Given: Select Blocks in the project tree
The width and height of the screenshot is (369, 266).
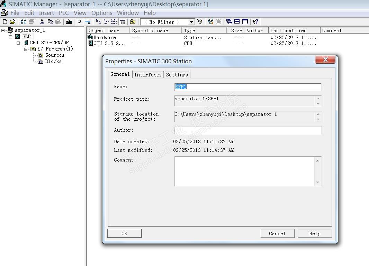Looking at the screenshot, I should 53,61.
